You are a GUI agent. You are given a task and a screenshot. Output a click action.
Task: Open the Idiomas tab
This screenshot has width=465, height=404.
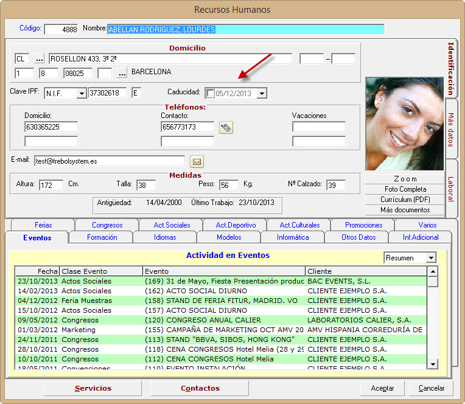(x=165, y=237)
